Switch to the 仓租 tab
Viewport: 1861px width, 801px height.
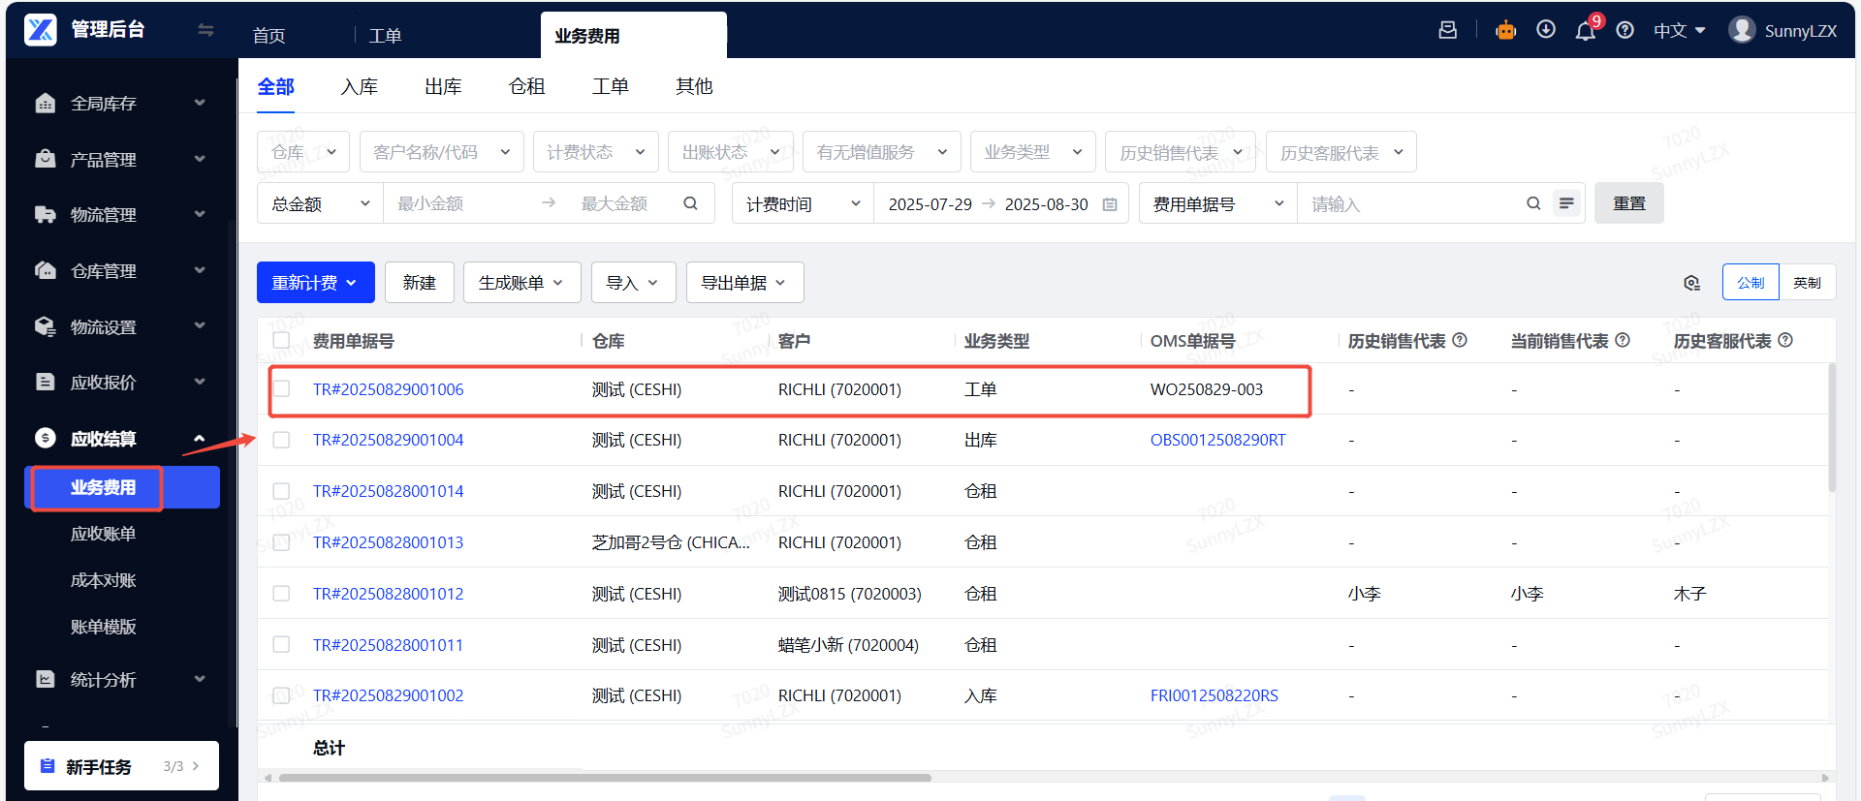pos(526,87)
